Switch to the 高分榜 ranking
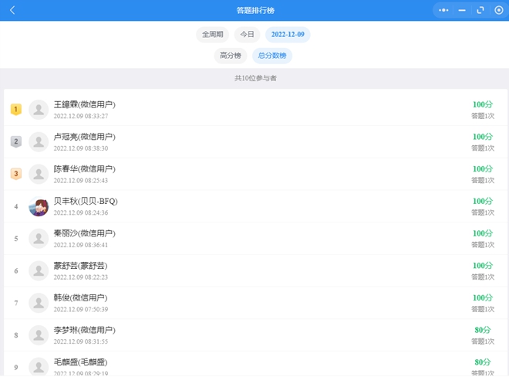The height and width of the screenshot is (377, 509). coord(231,56)
